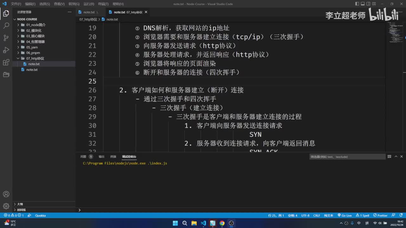Open notifications bell in status bar

click(401, 215)
